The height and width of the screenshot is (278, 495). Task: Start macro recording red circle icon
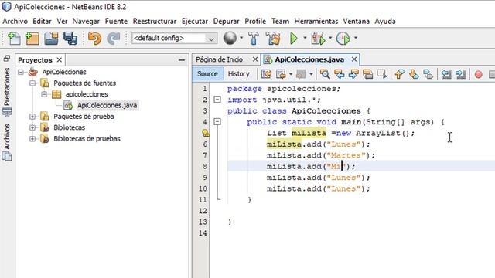[x=478, y=74]
